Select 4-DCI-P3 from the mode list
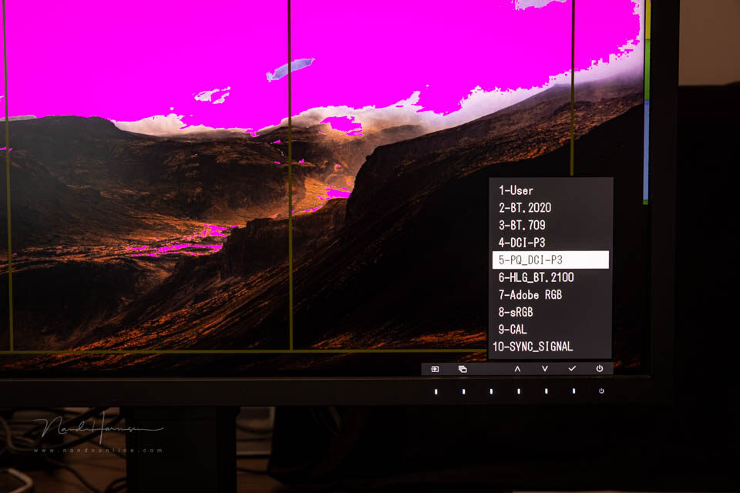The image size is (740, 493). [522, 243]
